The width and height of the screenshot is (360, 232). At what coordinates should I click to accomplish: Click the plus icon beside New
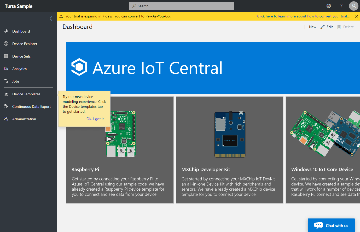coord(305,27)
